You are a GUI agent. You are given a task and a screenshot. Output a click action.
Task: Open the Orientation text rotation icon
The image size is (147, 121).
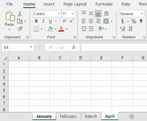coord(101,29)
